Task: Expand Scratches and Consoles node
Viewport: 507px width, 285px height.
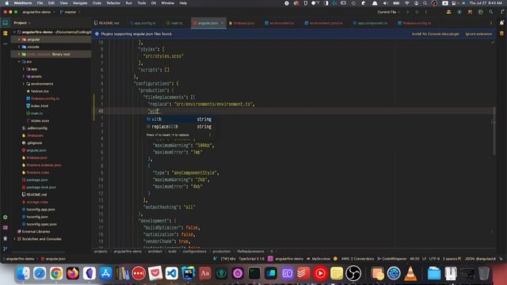Action: [x=14, y=239]
